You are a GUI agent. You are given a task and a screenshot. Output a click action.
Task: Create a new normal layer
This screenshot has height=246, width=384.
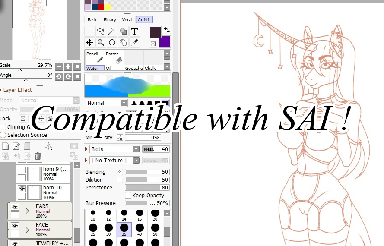click(5, 146)
